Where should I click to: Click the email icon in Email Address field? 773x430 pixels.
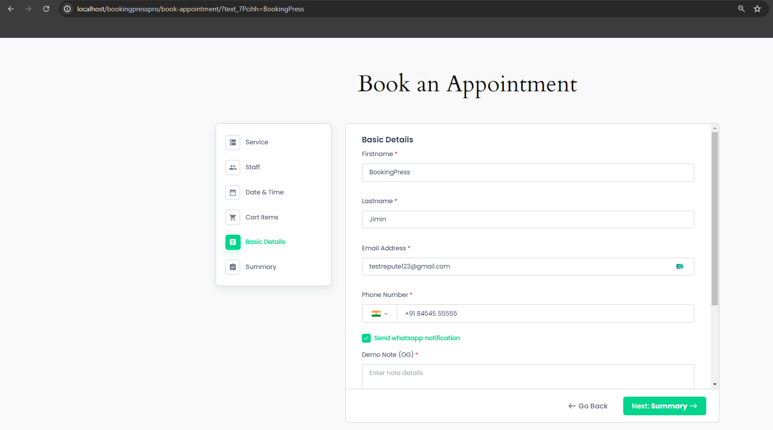pyautogui.click(x=680, y=267)
